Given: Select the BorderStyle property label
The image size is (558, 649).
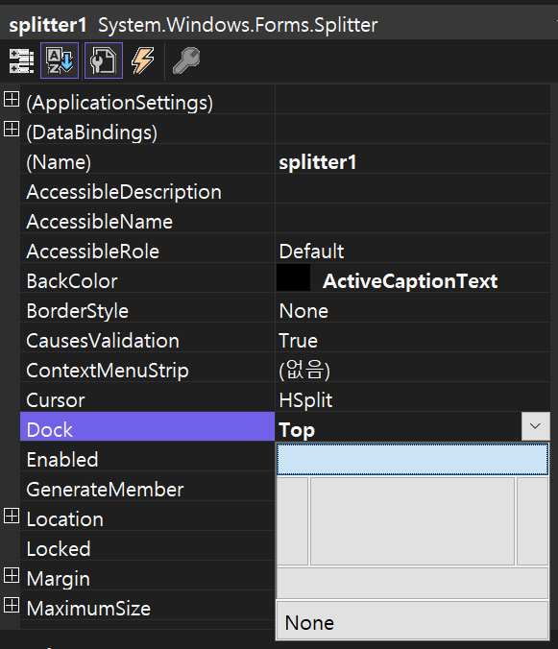Looking at the screenshot, I should click(x=147, y=308).
